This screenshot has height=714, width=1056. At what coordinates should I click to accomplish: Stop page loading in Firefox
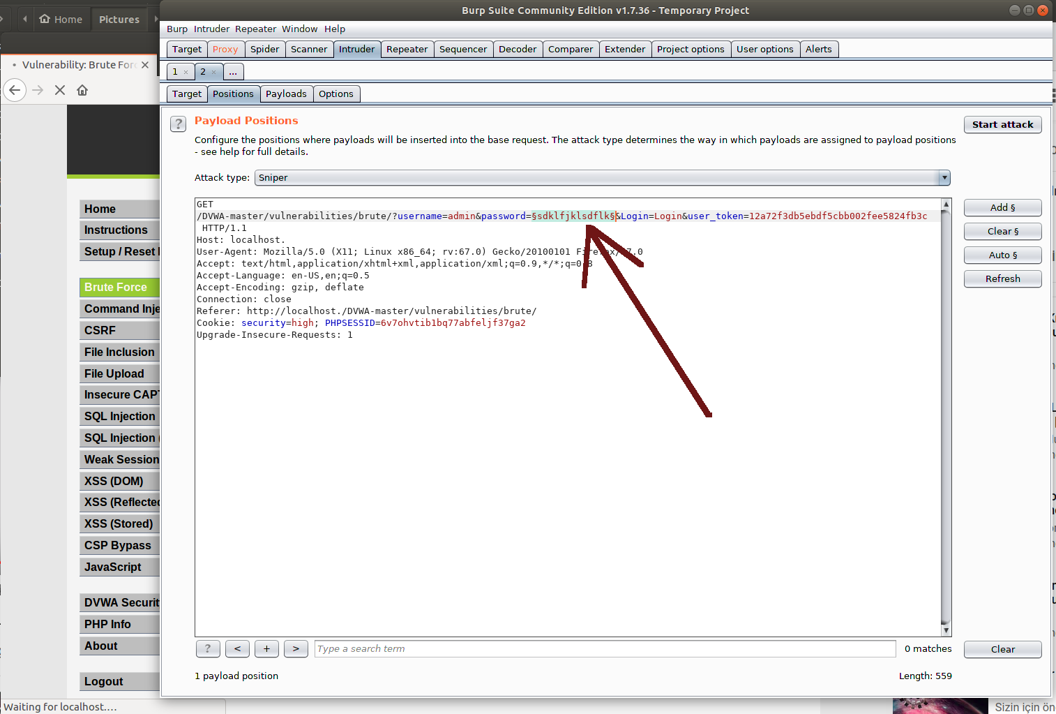click(x=60, y=90)
